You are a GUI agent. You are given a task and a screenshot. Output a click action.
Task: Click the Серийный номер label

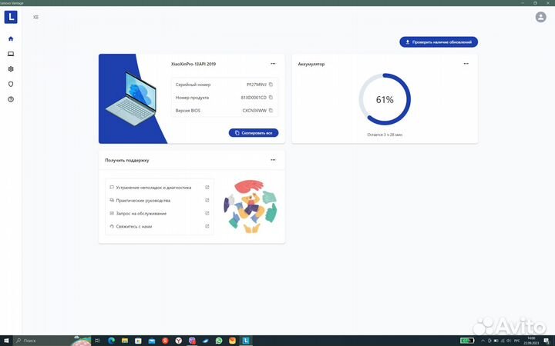[x=193, y=85]
